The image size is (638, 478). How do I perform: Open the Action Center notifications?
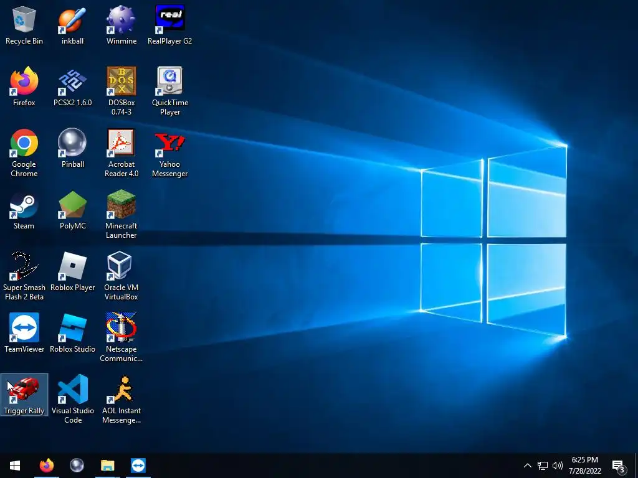[x=619, y=466]
